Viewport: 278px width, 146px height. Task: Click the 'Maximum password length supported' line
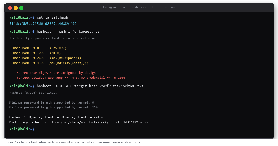(53, 107)
